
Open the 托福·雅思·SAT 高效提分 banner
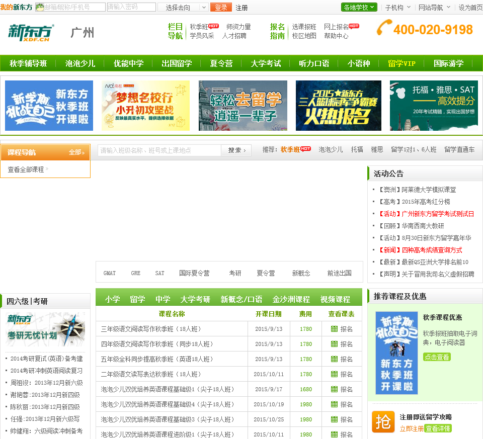(x=434, y=106)
